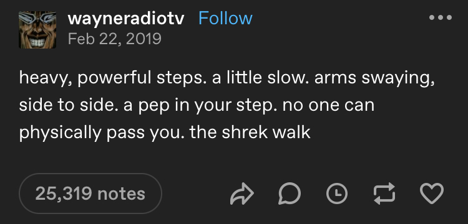Image resolution: width=468 pixels, height=224 pixels.
Task: Click the phrase 'side to side.'
Action: pos(69,105)
